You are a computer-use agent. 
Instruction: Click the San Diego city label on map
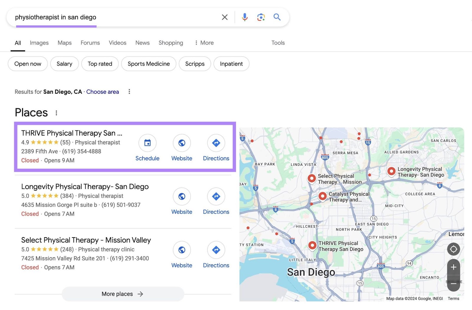pyautogui.click(x=311, y=272)
